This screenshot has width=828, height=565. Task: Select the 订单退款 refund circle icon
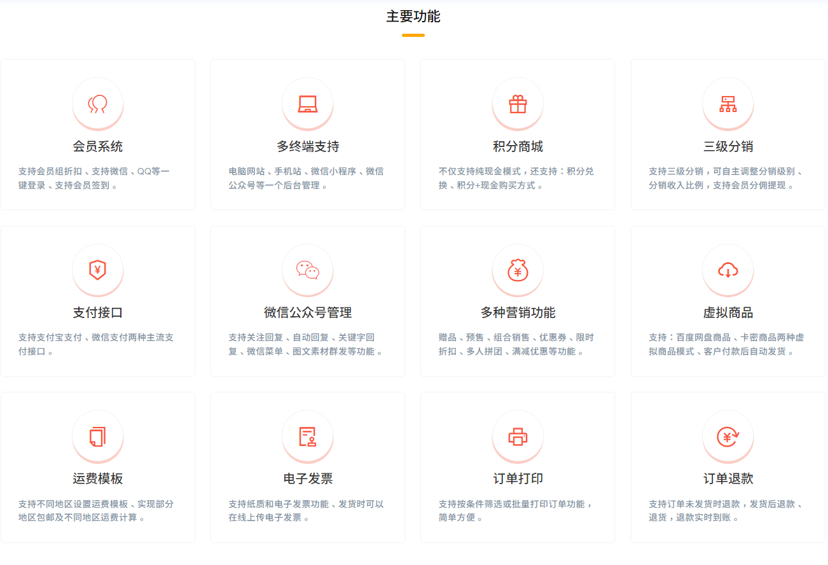[728, 436]
